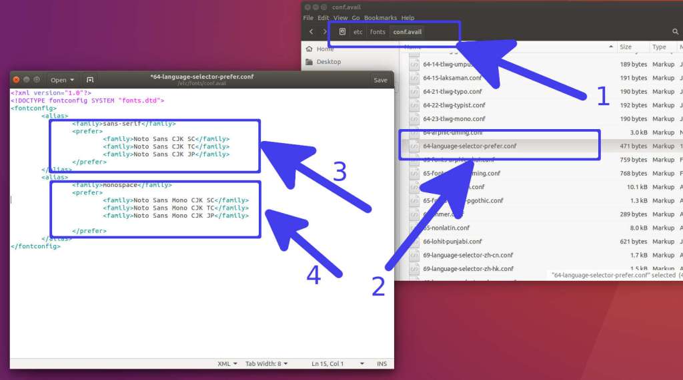This screenshot has width=683, height=380.
Task: Select 69-language-selector-zh-cn.conf file
Action: [x=468, y=255]
